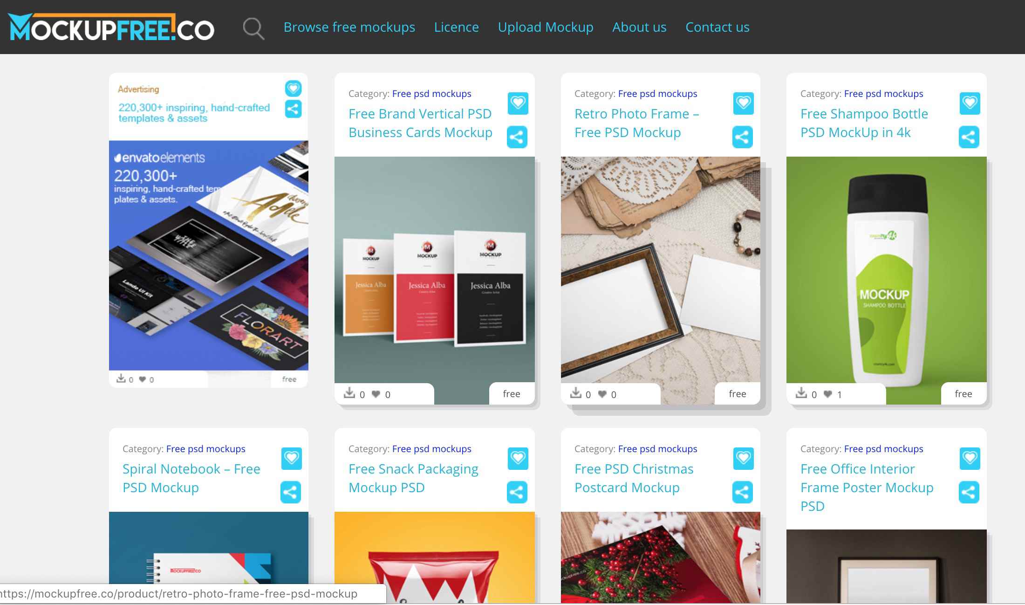Click Upload Mockup button in navbar
The height and width of the screenshot is (605, 1025).
[x=546, y=27]
